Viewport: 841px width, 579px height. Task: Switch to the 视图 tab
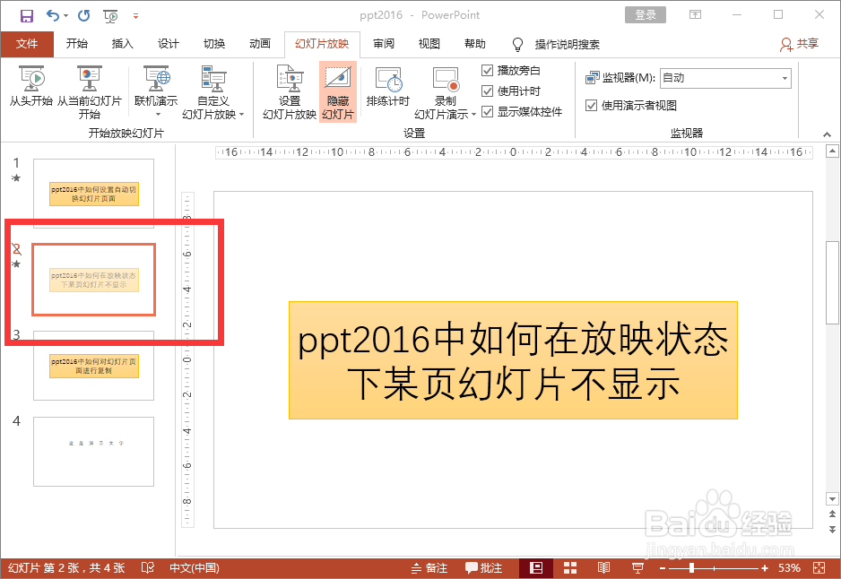(x=429, y=44)
